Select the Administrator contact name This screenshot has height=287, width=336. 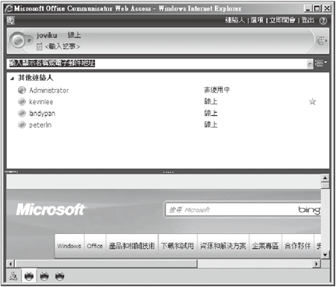(49, 90)
